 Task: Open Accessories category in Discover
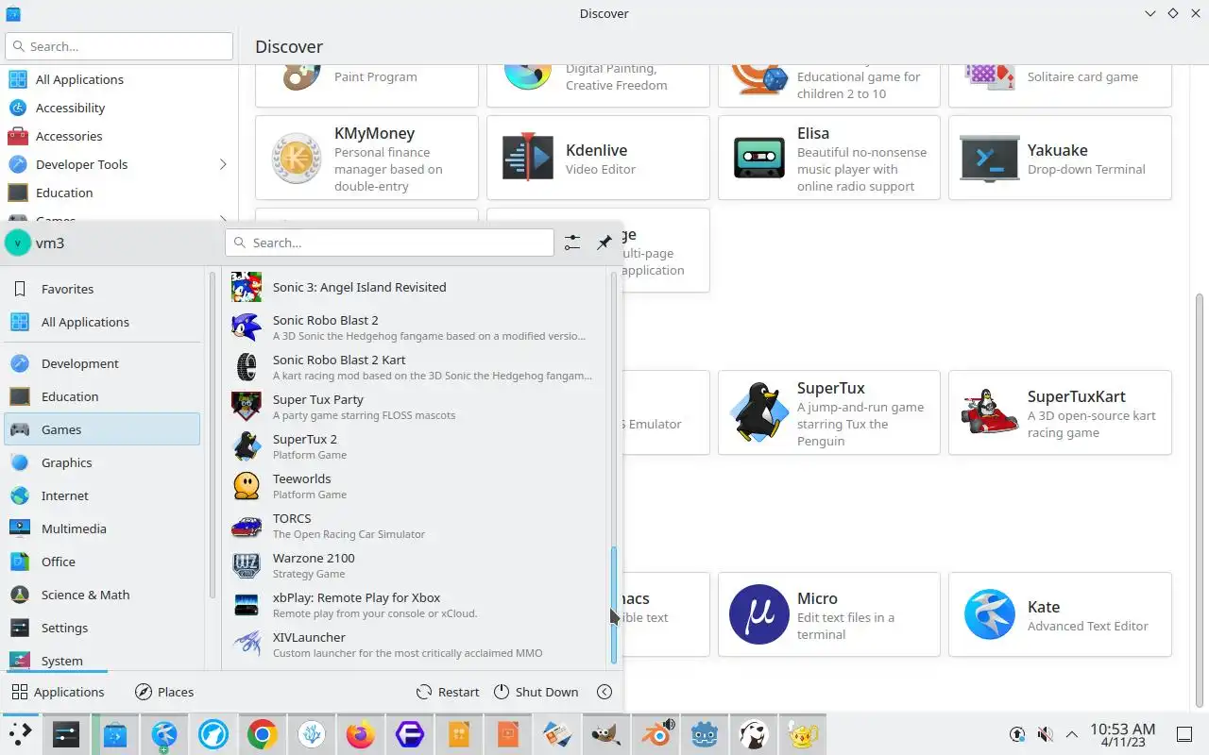point(119,136)
